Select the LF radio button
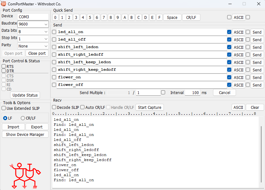265x190 pixels. [x=5, y=118]
